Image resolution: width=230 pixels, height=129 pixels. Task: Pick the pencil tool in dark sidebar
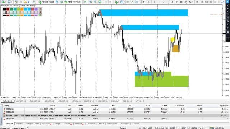coord(227,5)
